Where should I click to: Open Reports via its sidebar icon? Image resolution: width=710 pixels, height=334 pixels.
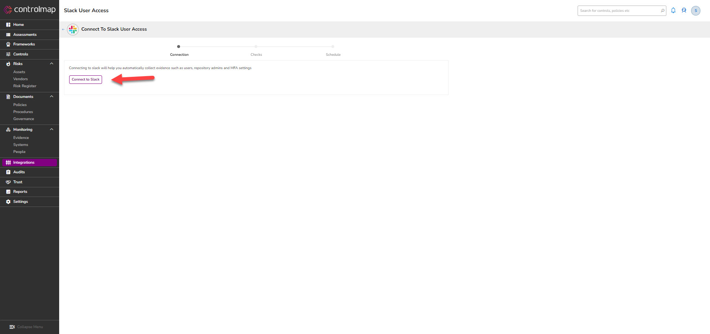(8, 191)
